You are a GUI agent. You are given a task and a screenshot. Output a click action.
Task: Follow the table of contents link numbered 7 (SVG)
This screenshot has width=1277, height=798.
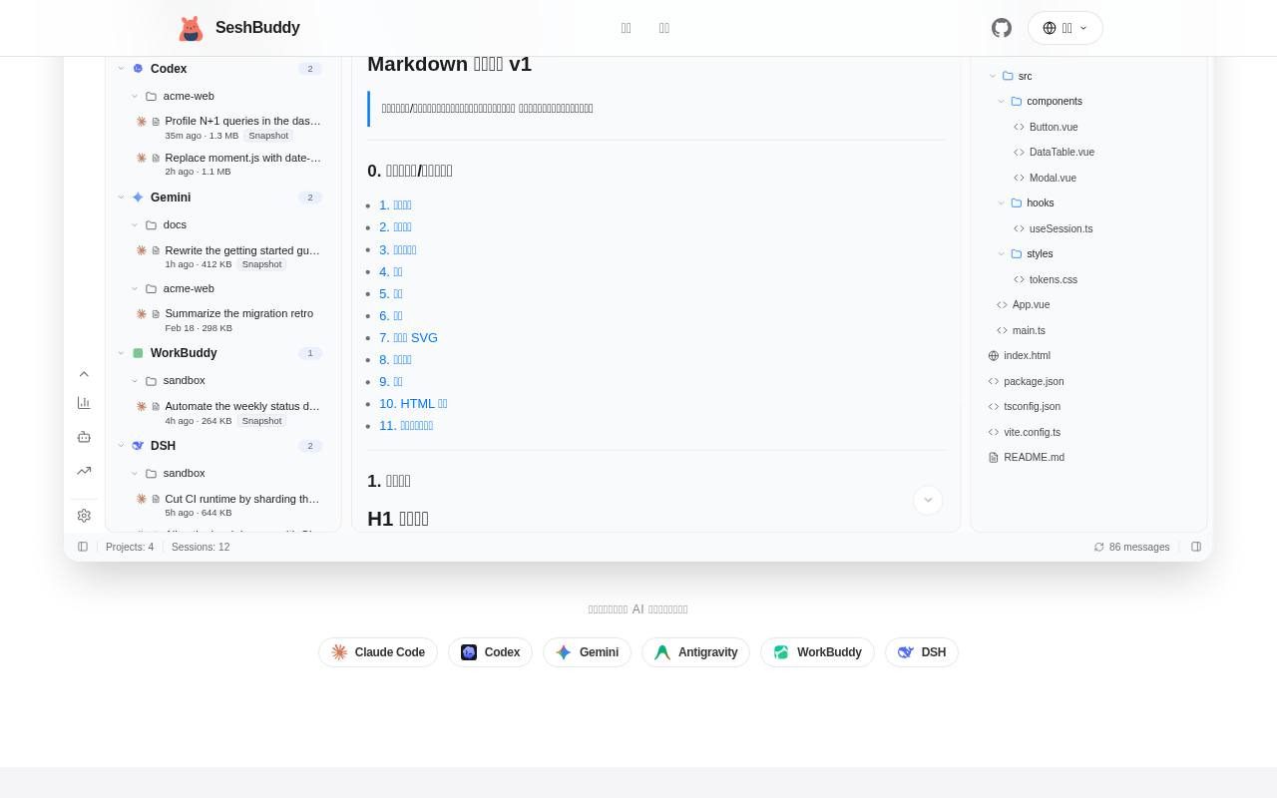click(x=408, y=338)
